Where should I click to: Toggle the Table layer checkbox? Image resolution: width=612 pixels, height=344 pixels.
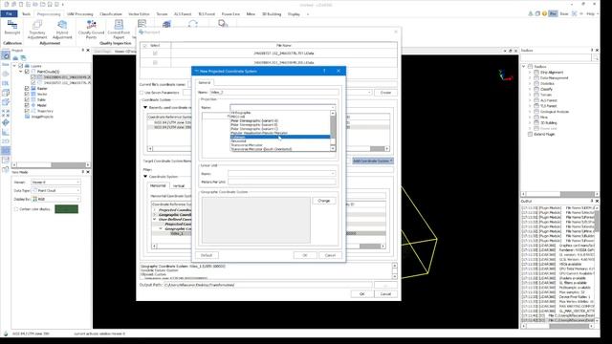[27, 99]
